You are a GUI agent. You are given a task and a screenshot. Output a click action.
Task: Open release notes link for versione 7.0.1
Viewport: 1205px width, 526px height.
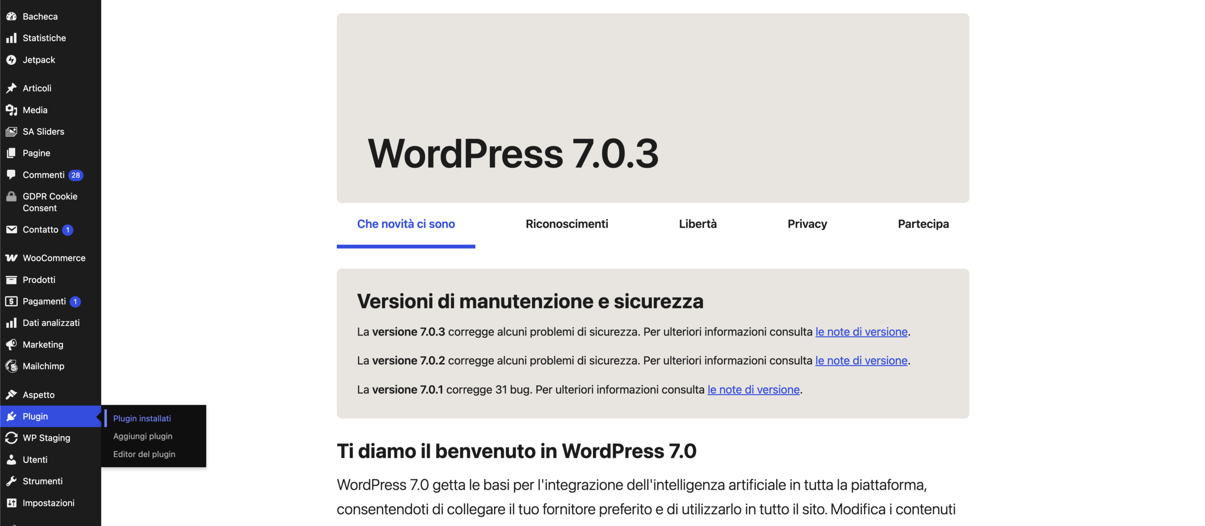point(754,390)
